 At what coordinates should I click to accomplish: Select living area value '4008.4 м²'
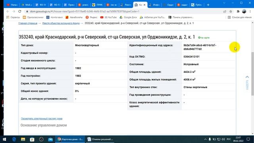(189, 79)
